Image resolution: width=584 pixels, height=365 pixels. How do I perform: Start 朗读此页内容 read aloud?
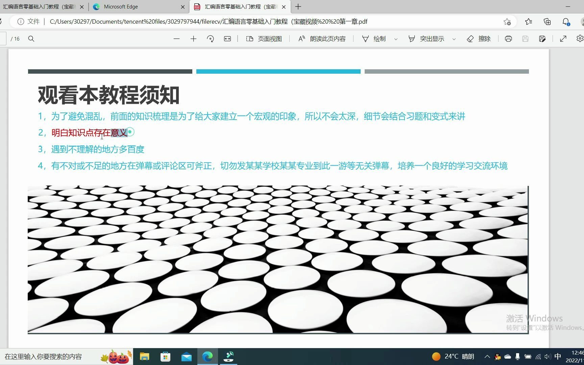(x=322, y=39)
